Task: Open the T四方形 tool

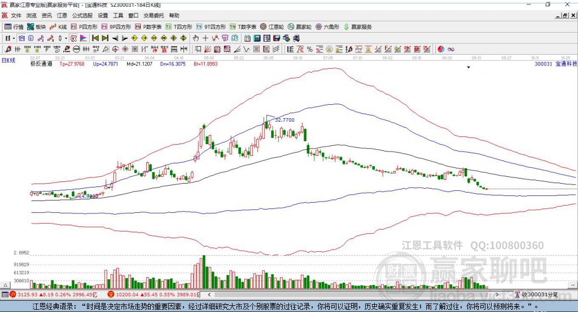Action: [x=179, y=27]
